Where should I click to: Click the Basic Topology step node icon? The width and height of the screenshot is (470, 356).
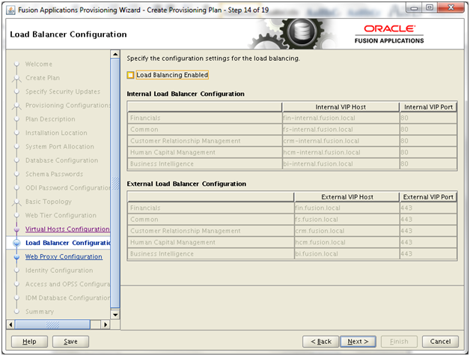tap(16, 202)
